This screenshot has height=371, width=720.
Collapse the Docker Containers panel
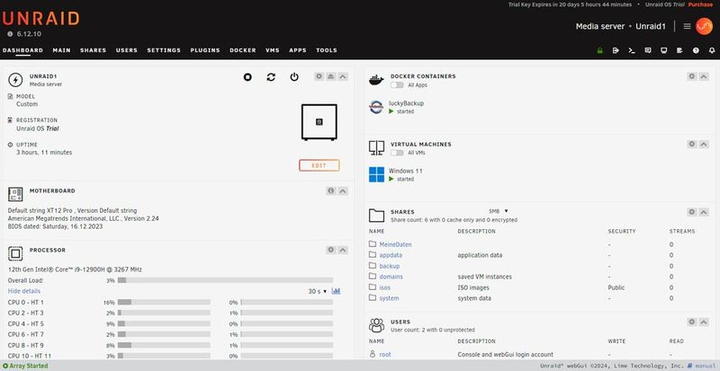click(704, 76)
